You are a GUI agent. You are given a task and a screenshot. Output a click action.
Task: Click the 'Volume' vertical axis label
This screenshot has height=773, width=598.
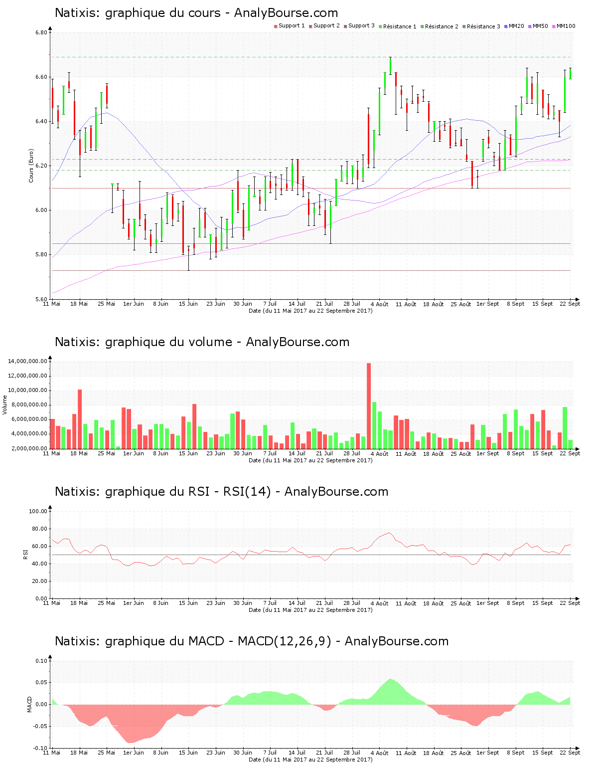coord(5,404)
